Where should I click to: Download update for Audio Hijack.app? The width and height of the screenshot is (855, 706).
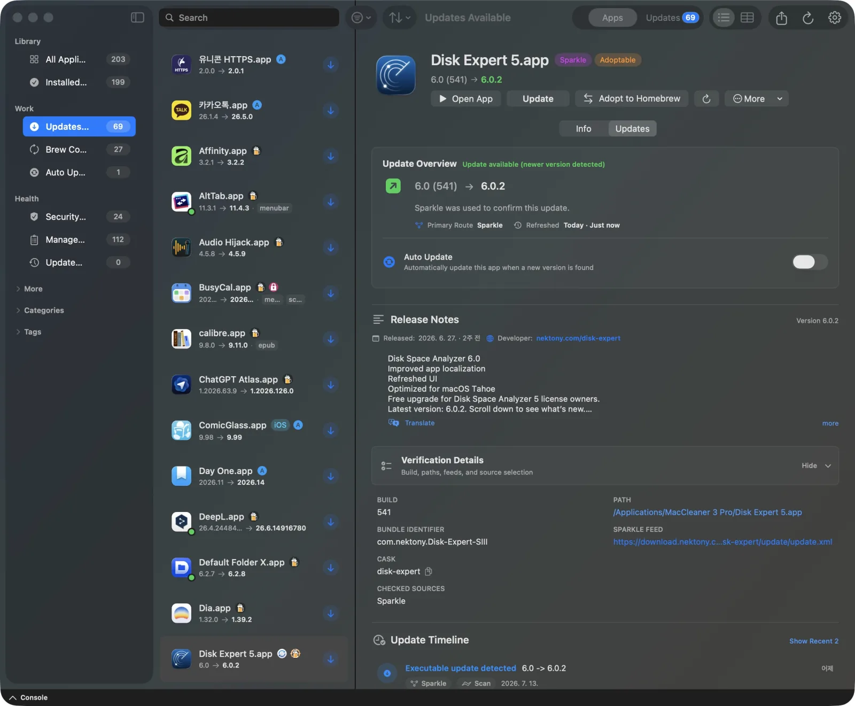pyautogui.click(x=331, y=247)
